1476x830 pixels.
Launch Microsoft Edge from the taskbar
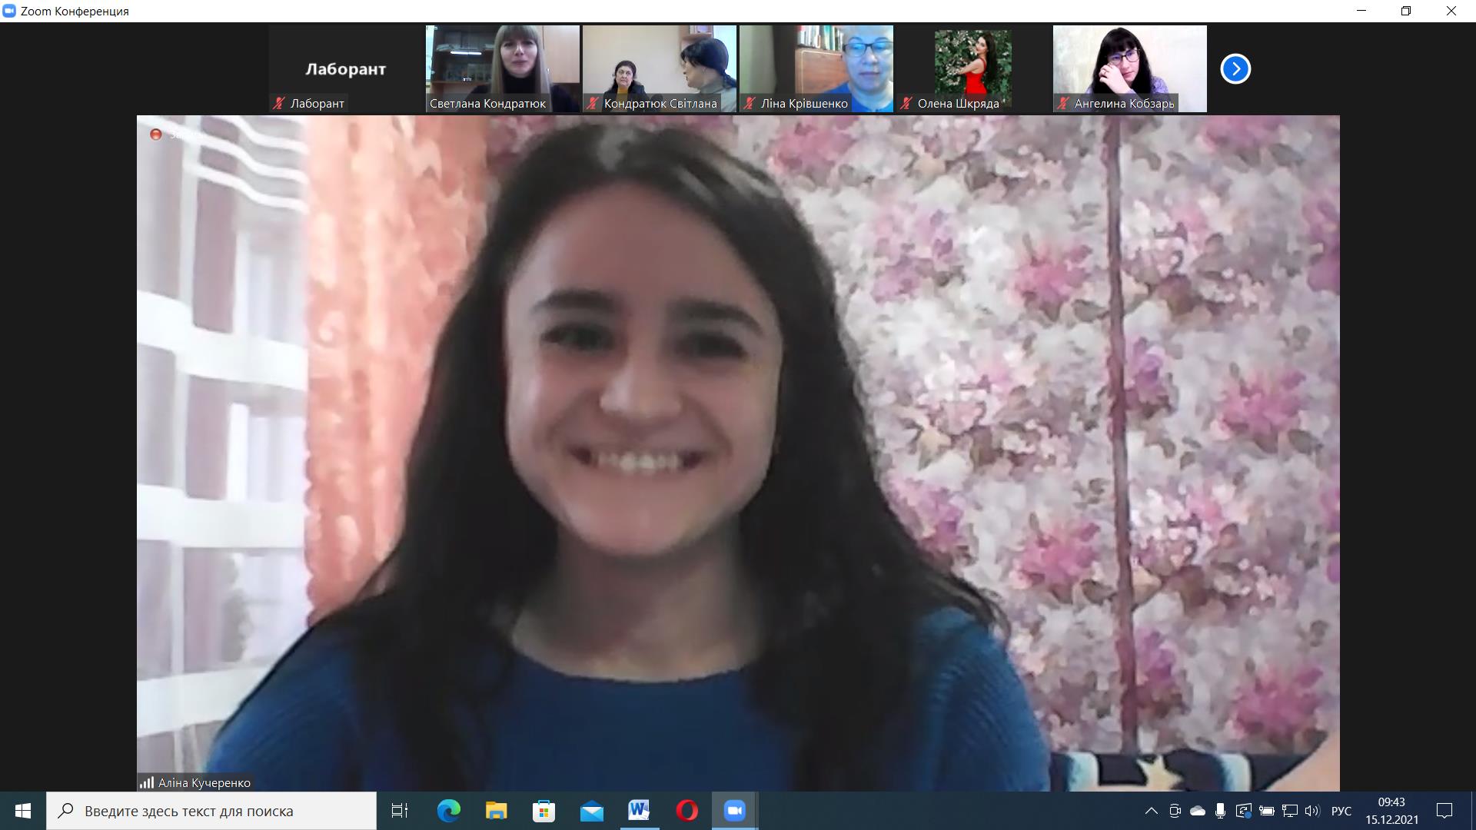pyautogui.click(x=448, y=811)
